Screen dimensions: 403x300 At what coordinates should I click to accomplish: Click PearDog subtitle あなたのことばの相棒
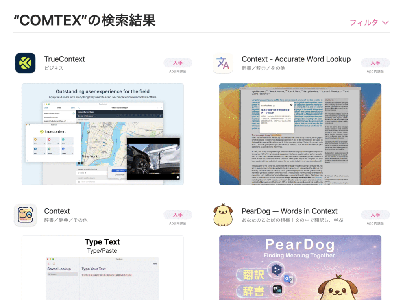click(292, 220)
